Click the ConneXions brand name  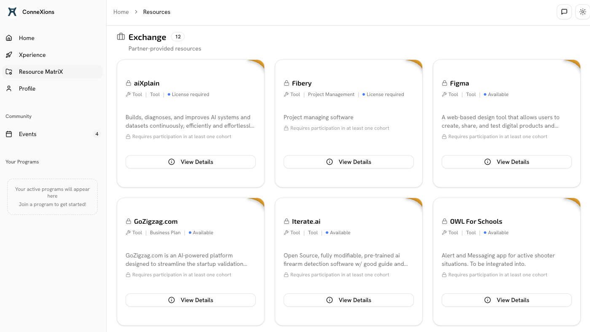click(38, 12)
